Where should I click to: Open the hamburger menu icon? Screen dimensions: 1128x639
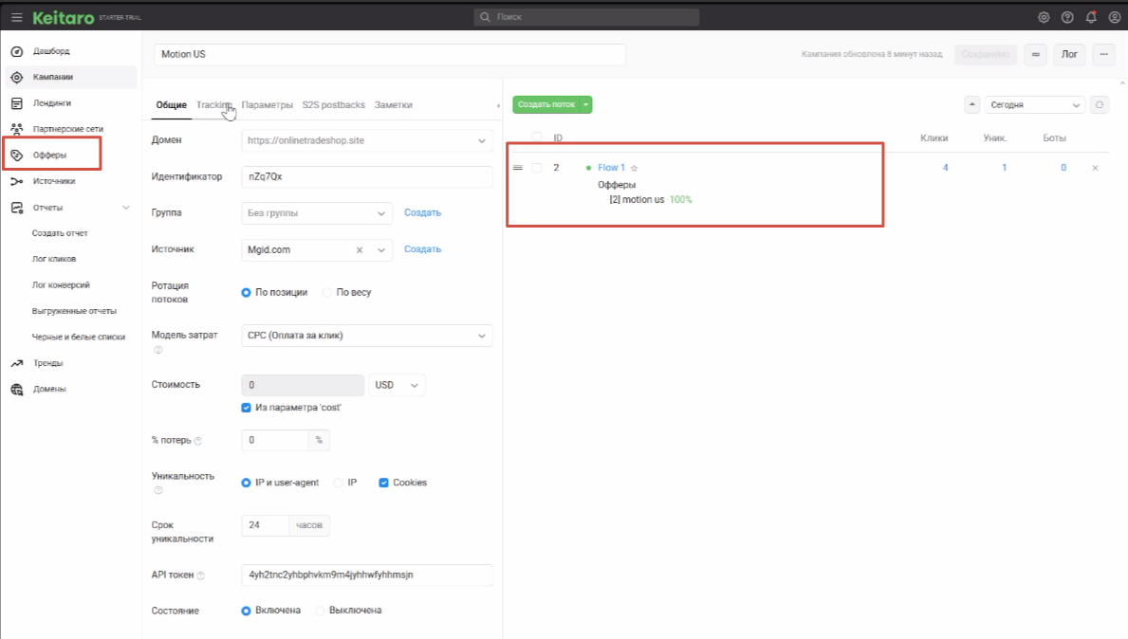(16, 17)
